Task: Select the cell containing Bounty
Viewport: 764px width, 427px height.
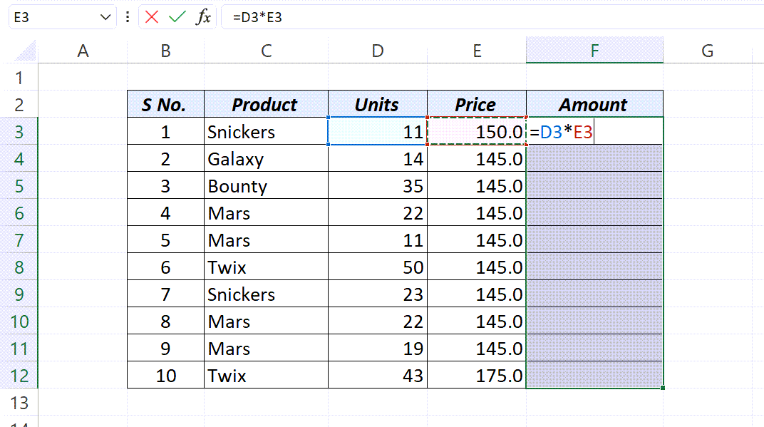Action: coord(266,186)
